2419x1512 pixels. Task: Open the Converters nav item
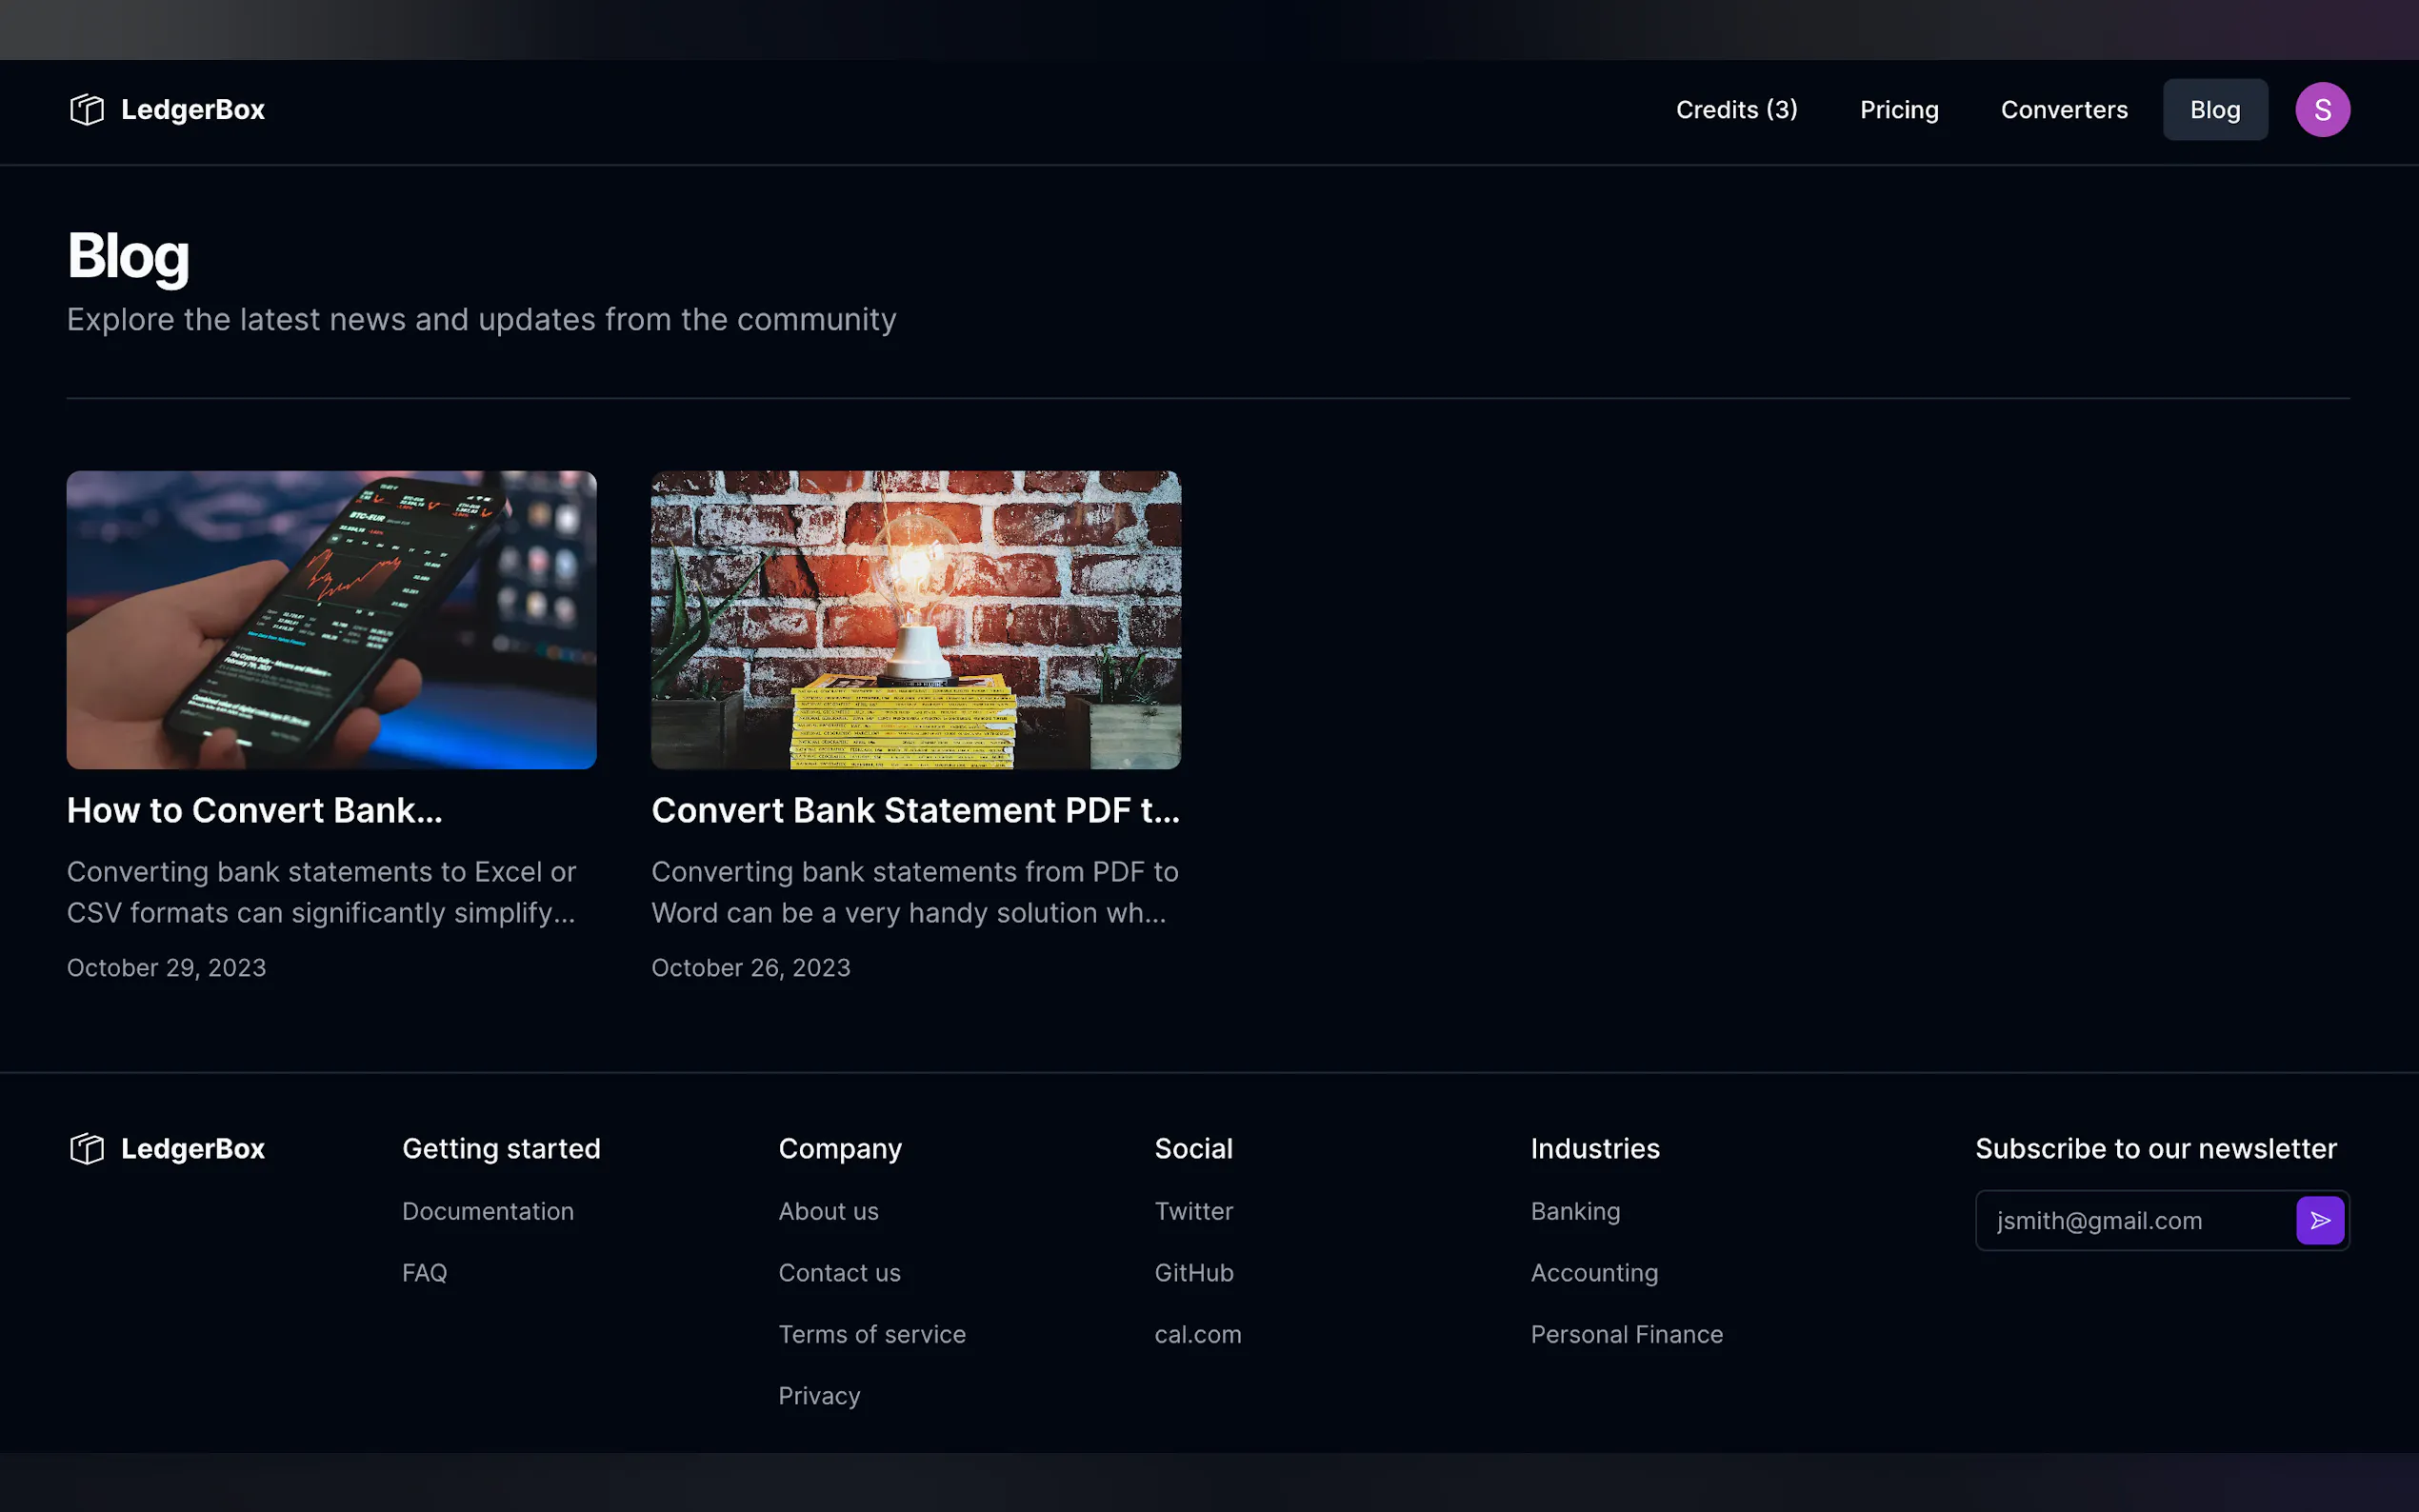tap(2063, 110)
